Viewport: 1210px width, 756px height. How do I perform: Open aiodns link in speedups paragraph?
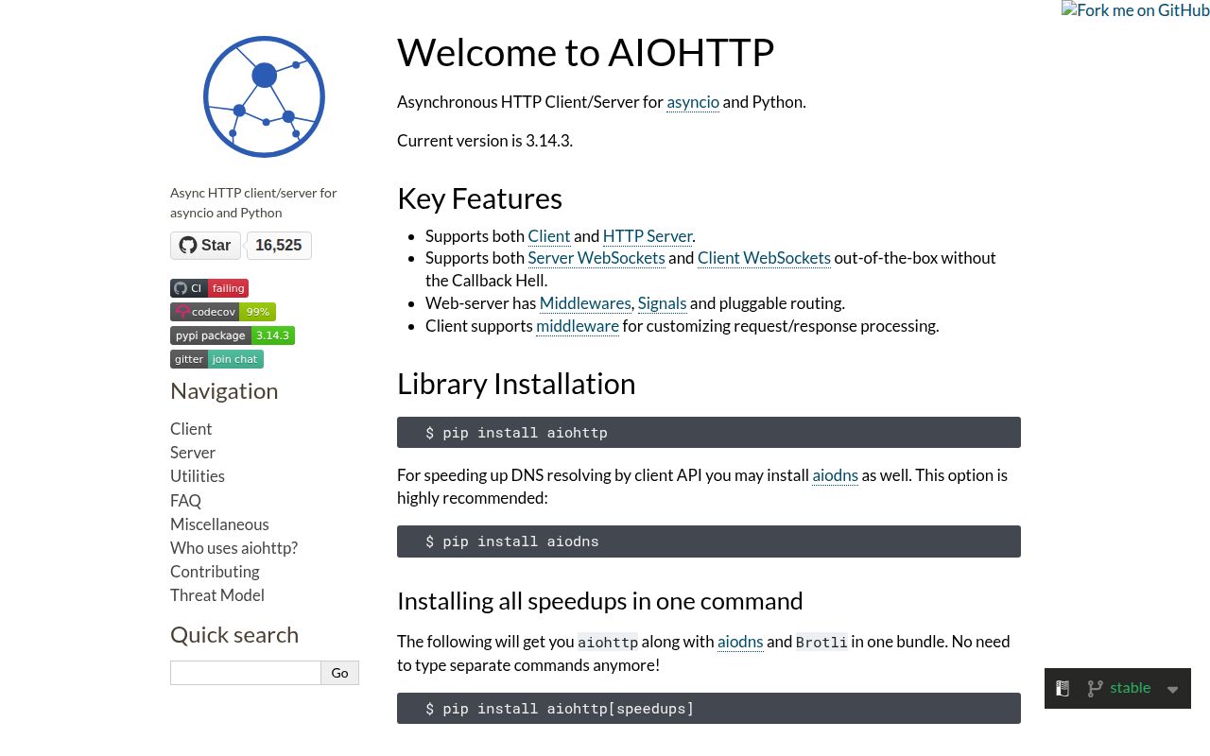(740, 642)
